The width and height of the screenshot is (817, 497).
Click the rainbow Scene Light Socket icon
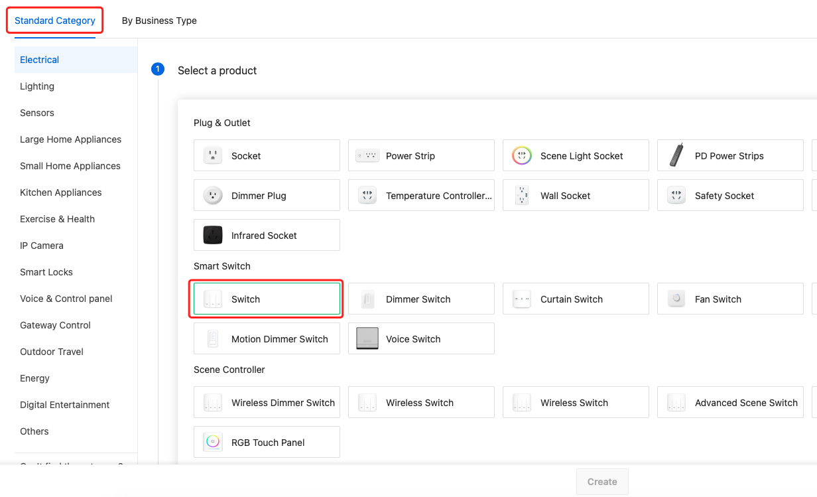522,156
